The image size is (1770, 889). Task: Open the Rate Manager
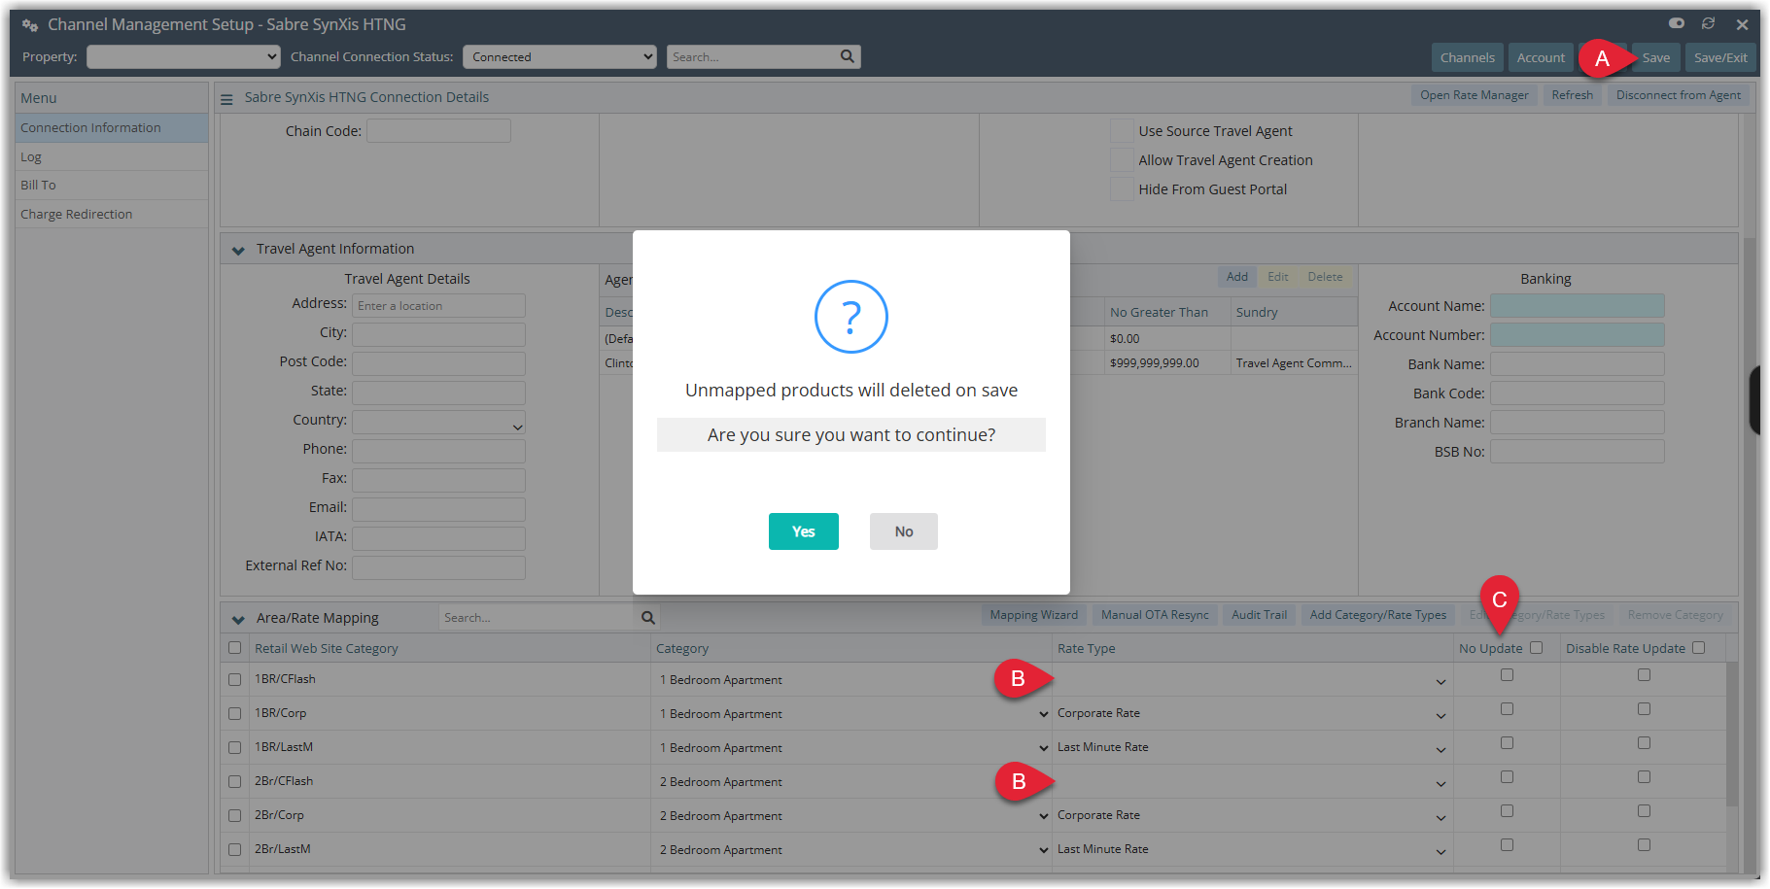click(x=1475, y=95)
